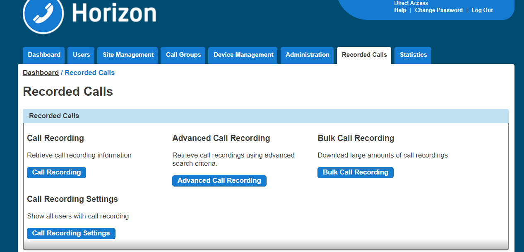Follow the Dashboard breadcrumb link
Viewport: 524px width, 252px height.
click(x=41, y=73)
